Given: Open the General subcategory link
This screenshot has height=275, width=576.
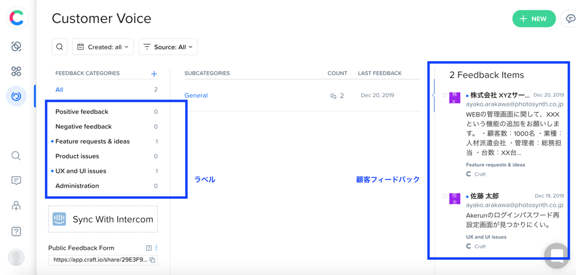Looking at the screenshot, I should [196, 96].
